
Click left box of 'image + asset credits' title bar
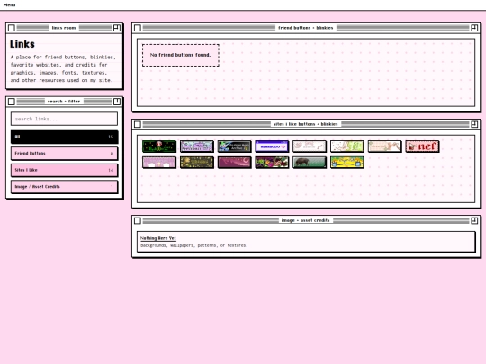tap(138, 220)
